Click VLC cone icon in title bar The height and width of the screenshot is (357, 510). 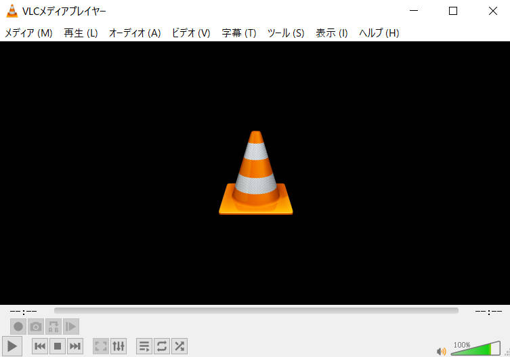tap(12, 11)
